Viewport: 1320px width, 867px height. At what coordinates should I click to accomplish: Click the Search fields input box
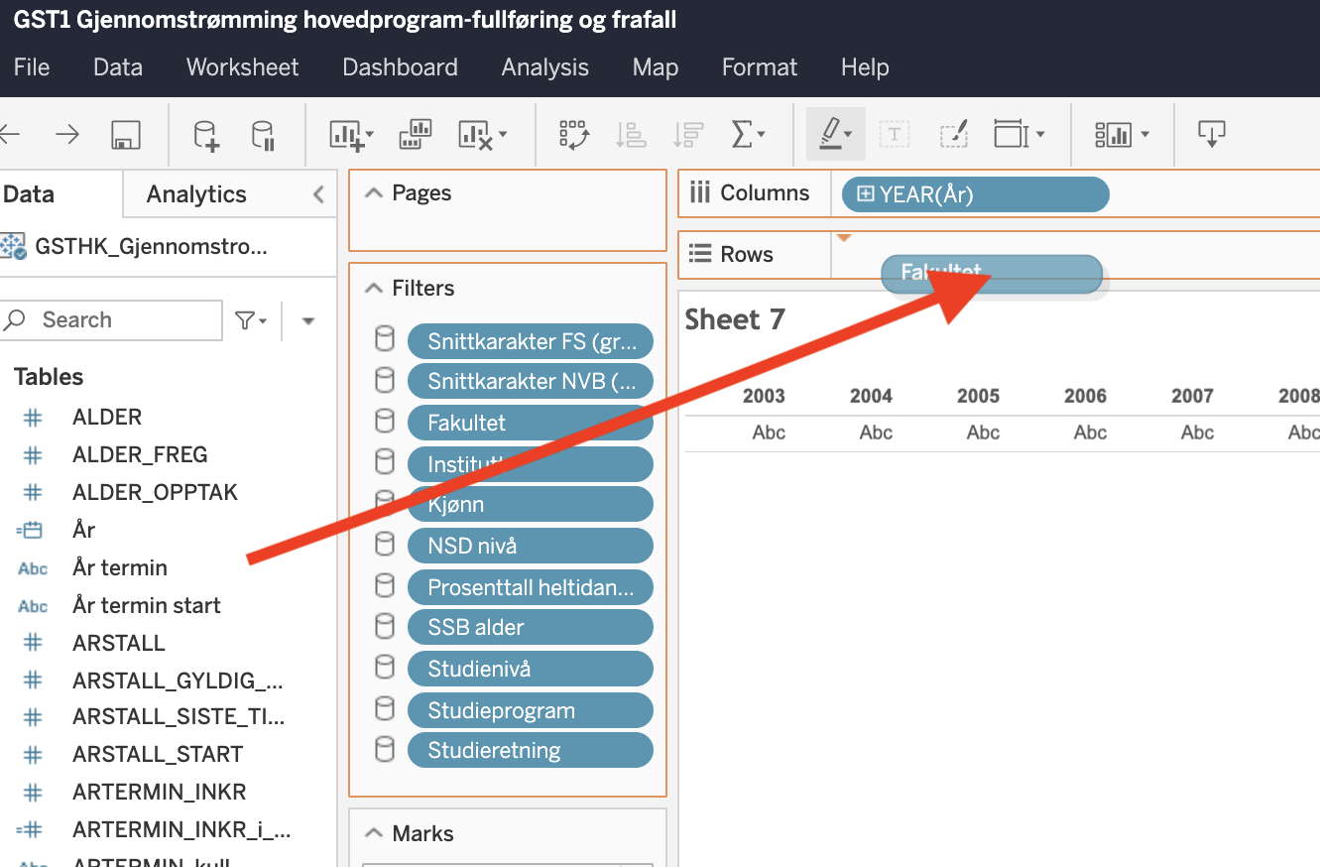point(125,320)
